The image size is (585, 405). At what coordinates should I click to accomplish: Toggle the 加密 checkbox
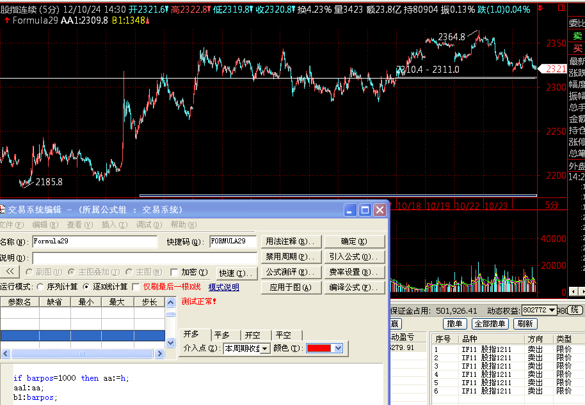coord(174,273)
